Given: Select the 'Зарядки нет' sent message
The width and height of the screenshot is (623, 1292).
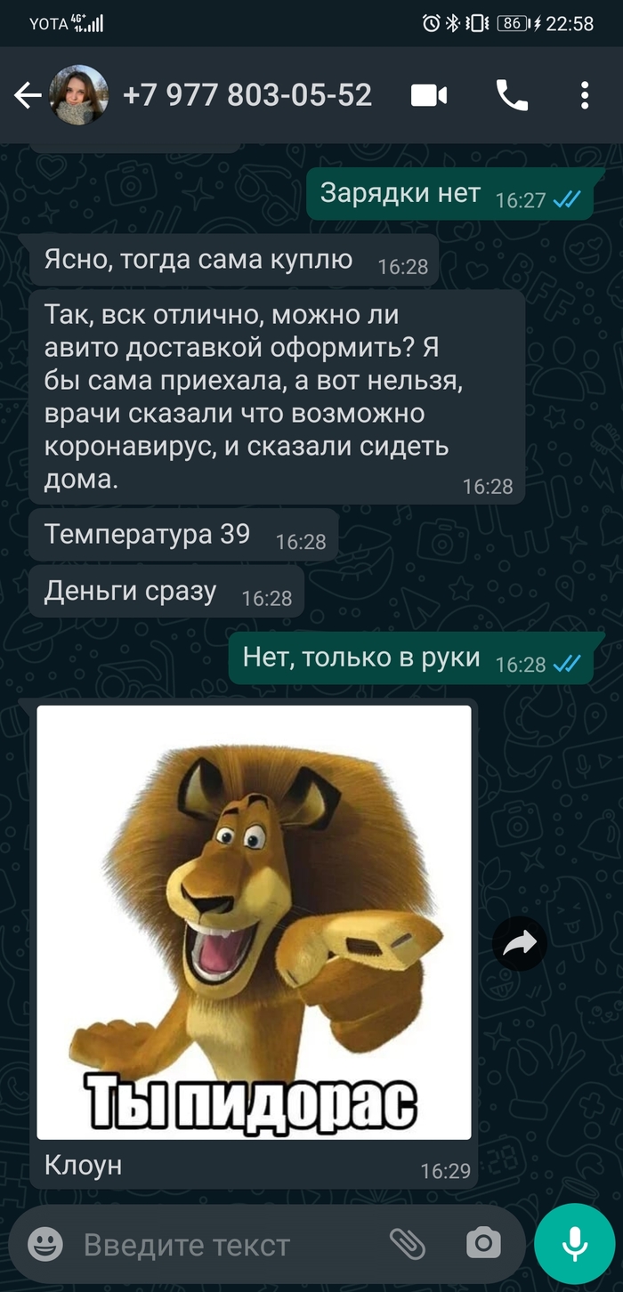Looking at the screenshot, I should tap(450, 195).
